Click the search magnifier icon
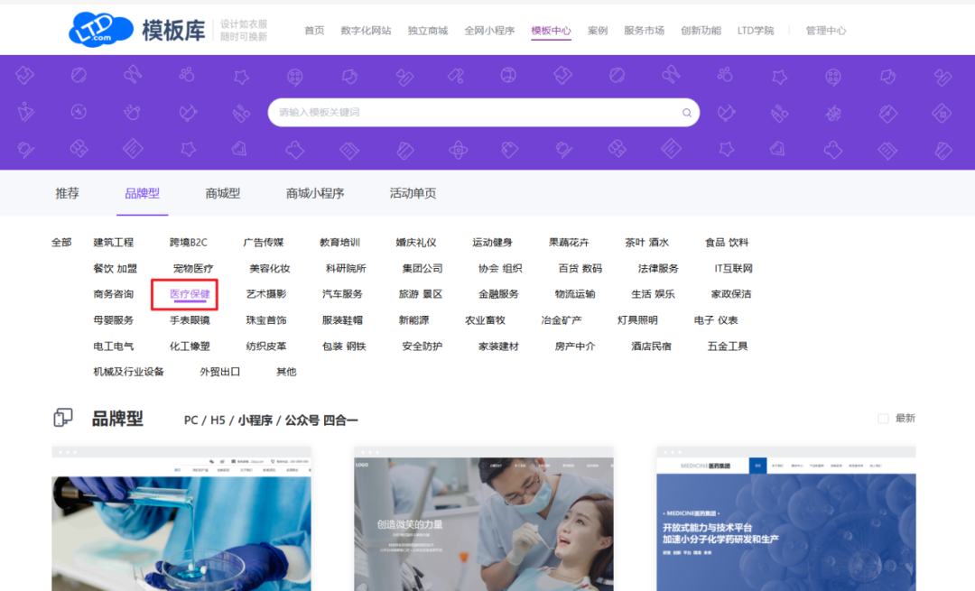This screenshot has height=591, width=975. point(686,113)
